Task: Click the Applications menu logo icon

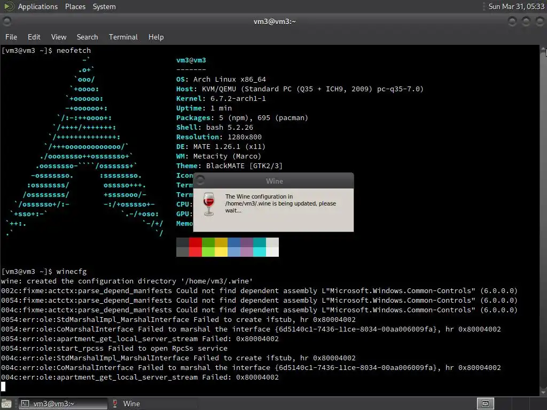Action: pyautogui.click(x=9, y=6)
